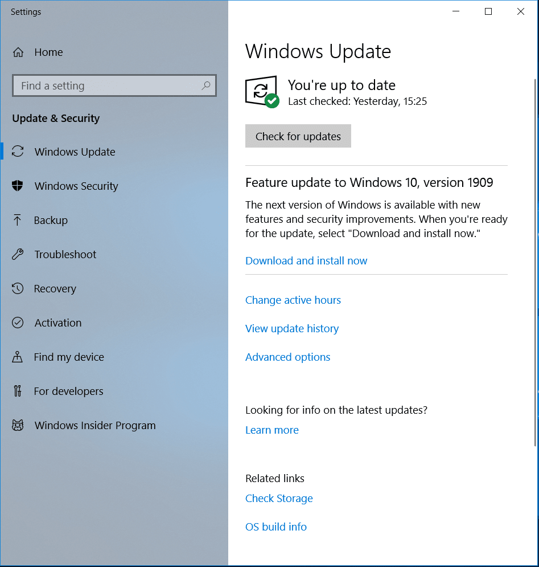Click the Windows Update sync arrows icon
This screenshot has height=567, width=539.
tap(18, 151)
